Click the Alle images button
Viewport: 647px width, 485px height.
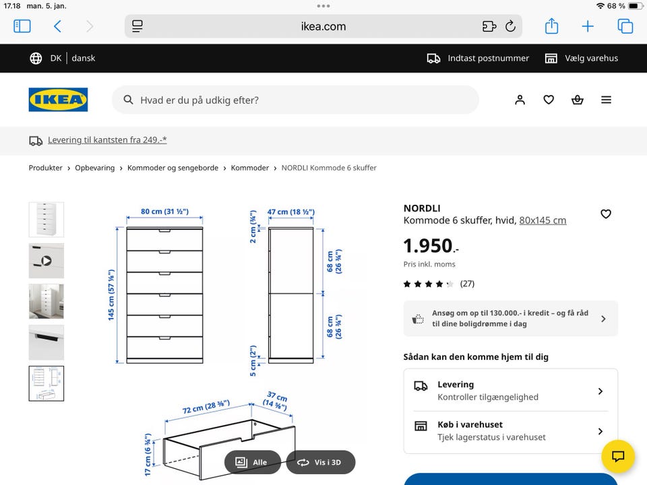click(252, 462)
